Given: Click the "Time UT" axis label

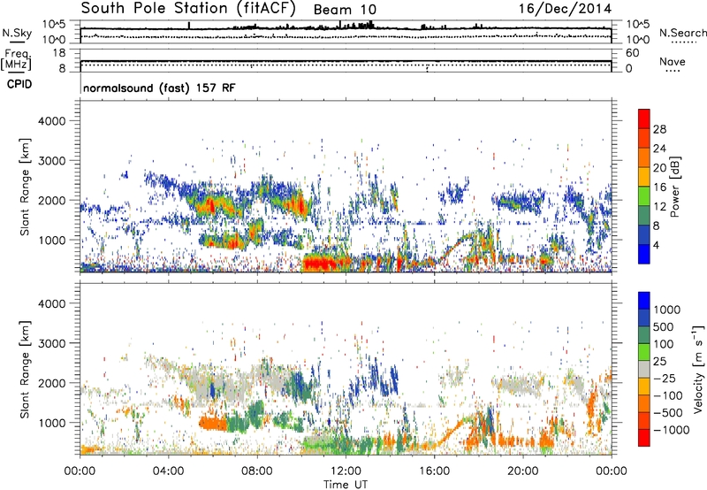Looking at the screenshot, I should 346,484.
